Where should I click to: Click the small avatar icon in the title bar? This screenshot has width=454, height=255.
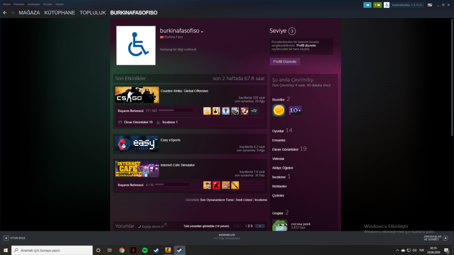(386, 5)
